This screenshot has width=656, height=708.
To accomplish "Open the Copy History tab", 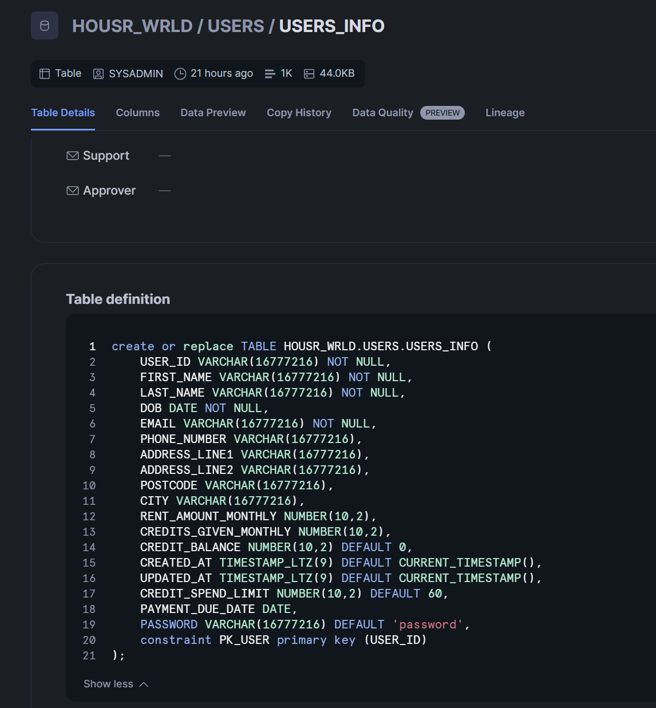I will [x=299, y=113].
